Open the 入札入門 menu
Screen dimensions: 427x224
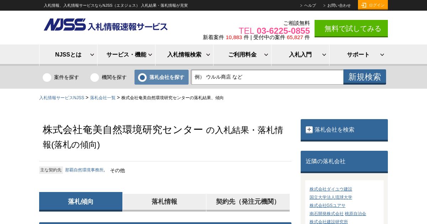(x=300, y=55)
